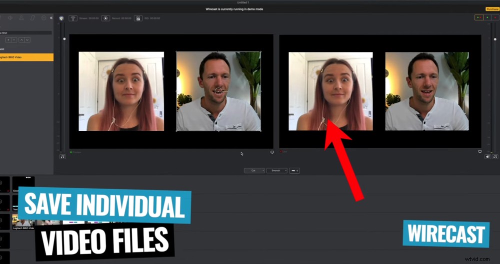Click the Go arrow transition button

294,171
